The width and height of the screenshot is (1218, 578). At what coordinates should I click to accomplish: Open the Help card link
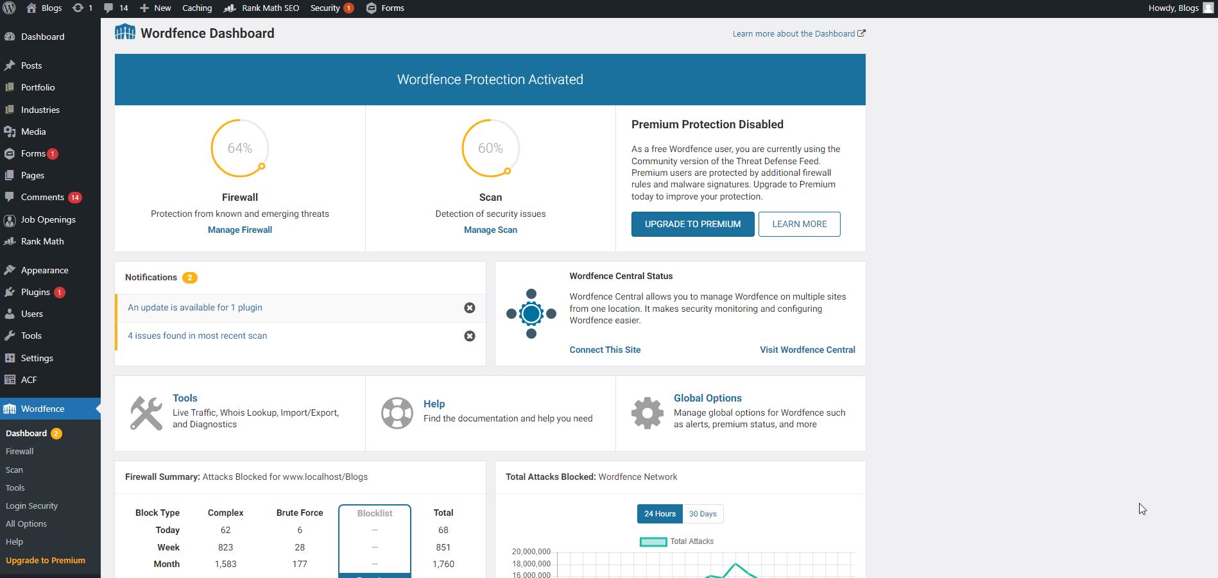pyautogui.click(x=434, y=404)
